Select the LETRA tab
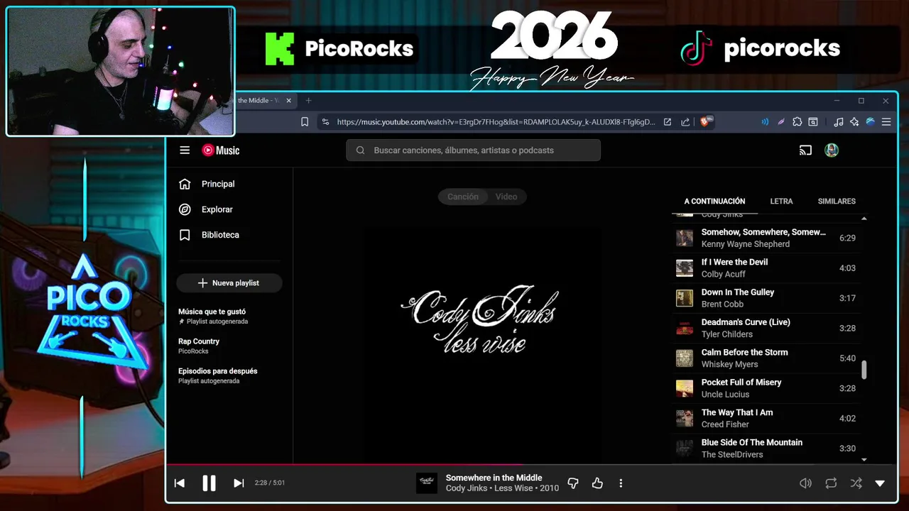909x511 pixels. [781, 202]
